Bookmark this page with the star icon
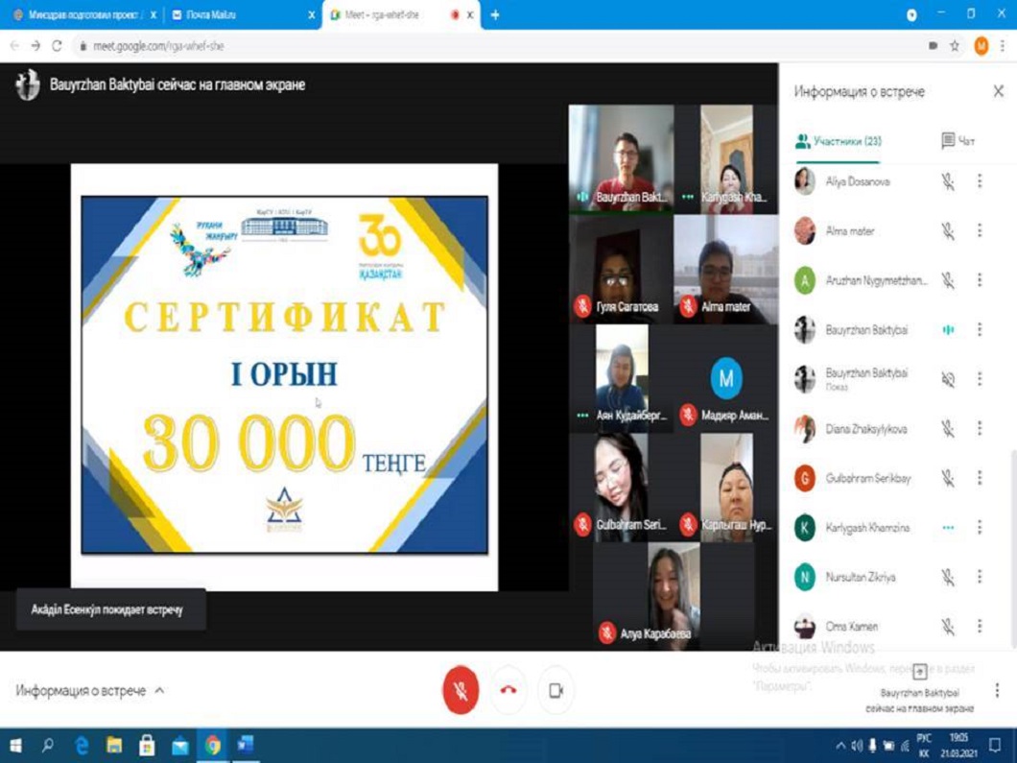 click(955, 45)
